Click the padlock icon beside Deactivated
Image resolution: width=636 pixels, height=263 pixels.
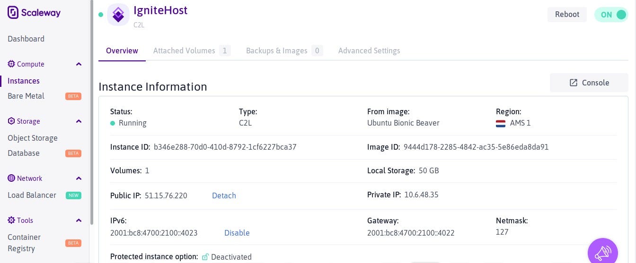(205, 257)
